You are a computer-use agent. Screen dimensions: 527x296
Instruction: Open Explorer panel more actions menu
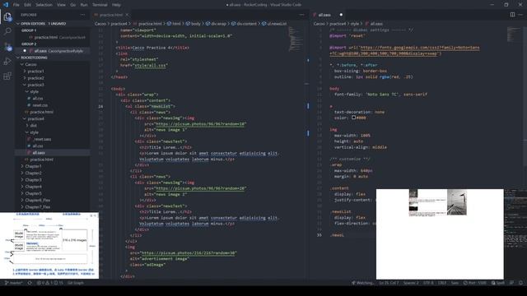[82, 15]
